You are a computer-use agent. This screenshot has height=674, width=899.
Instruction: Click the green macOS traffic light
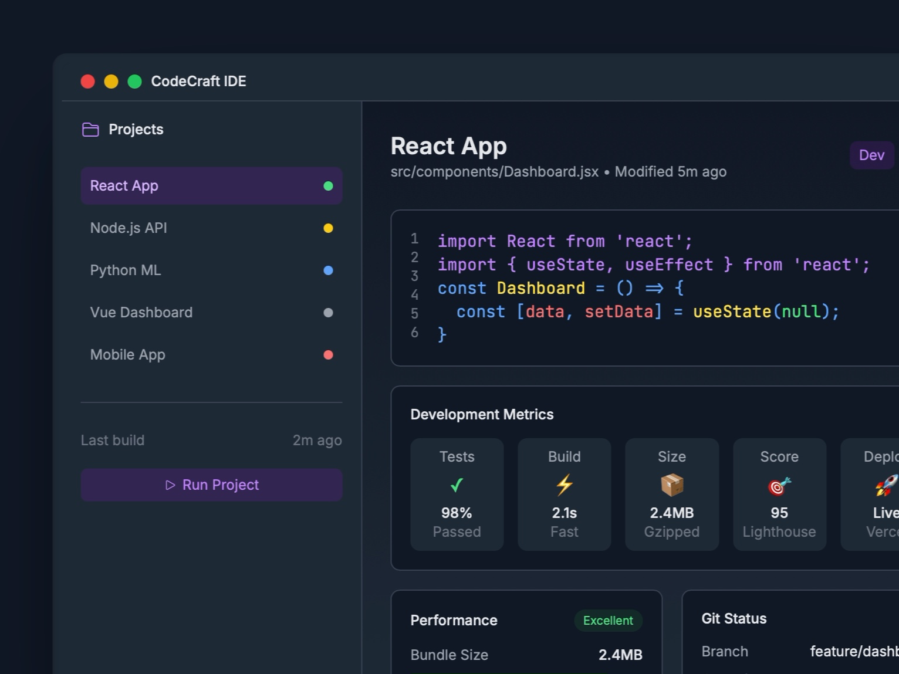(135, 81)
